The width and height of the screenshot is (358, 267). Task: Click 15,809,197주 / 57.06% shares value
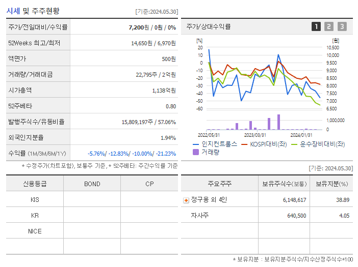click(148, 122)
